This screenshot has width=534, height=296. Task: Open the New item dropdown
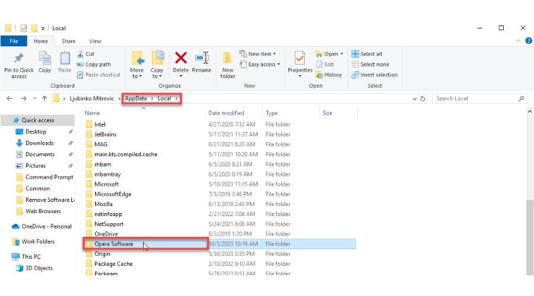(258, 54)
